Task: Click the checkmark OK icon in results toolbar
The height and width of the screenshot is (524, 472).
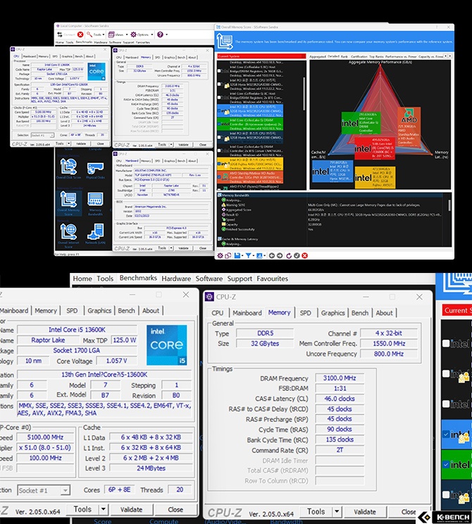Action: pyautogui.click(x=297, y=255)
